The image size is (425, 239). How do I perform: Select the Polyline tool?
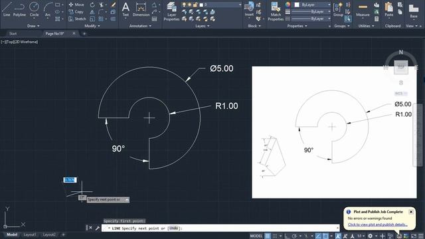(x=19, y=9)
